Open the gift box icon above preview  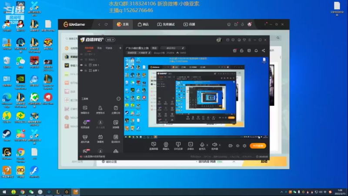(234, 51)
